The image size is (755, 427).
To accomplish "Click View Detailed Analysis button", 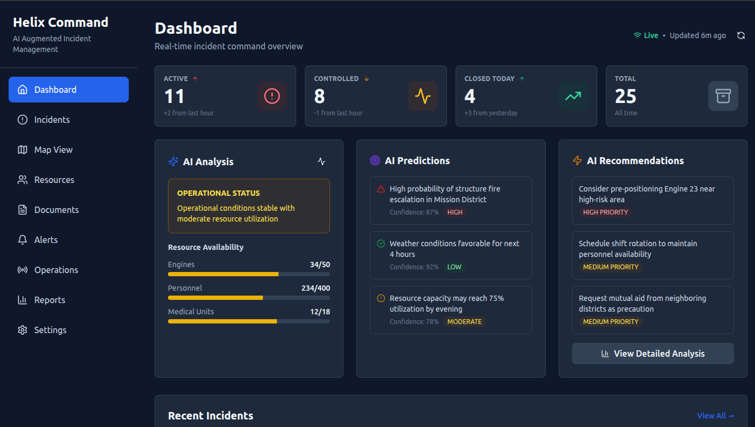I will (x=653, y=354).
